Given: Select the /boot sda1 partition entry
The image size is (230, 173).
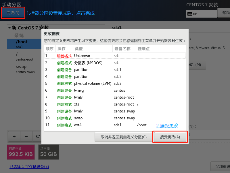Looking at the screenshot, I should click(24, 44).
